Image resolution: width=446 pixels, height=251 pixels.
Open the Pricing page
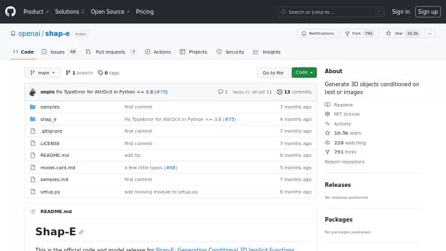(145, 12)
